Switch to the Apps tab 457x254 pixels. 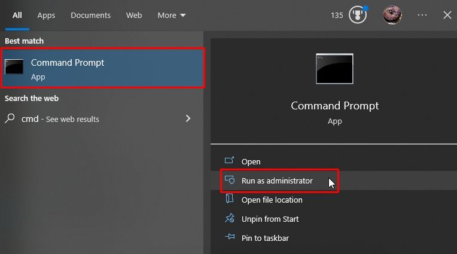tap(46, 15)
